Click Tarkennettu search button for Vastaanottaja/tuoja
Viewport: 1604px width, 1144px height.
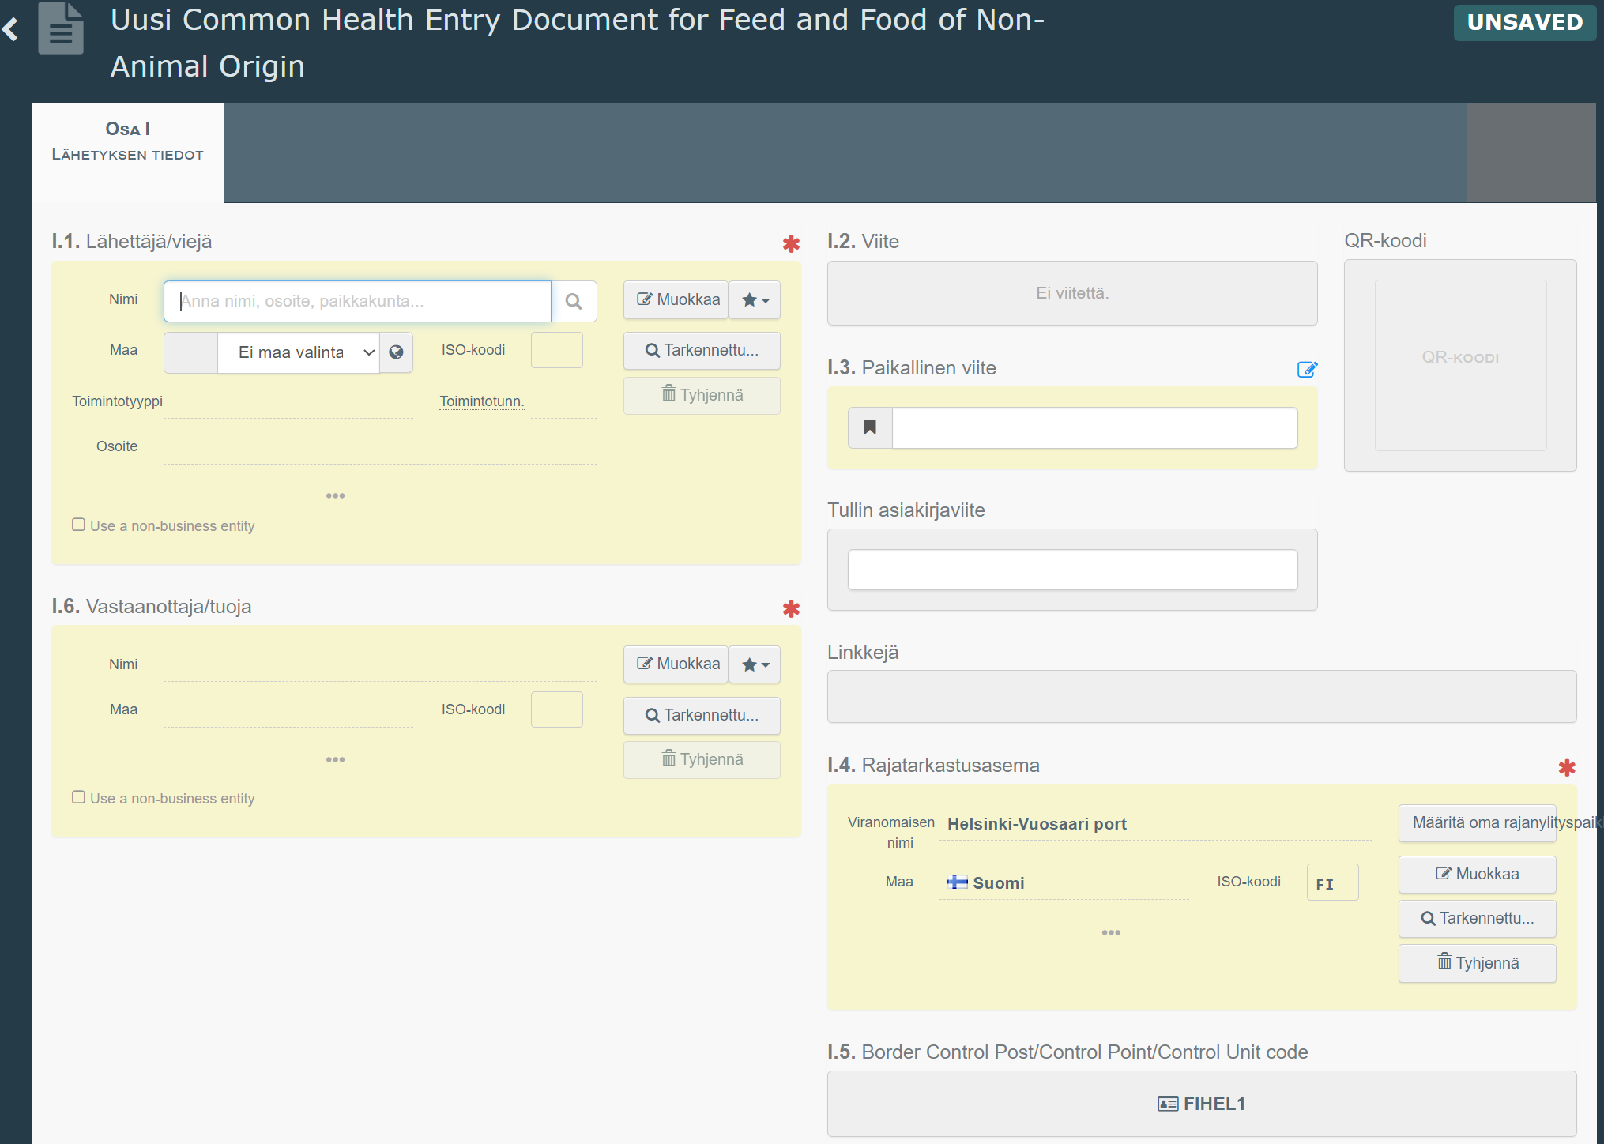(702, 715)
